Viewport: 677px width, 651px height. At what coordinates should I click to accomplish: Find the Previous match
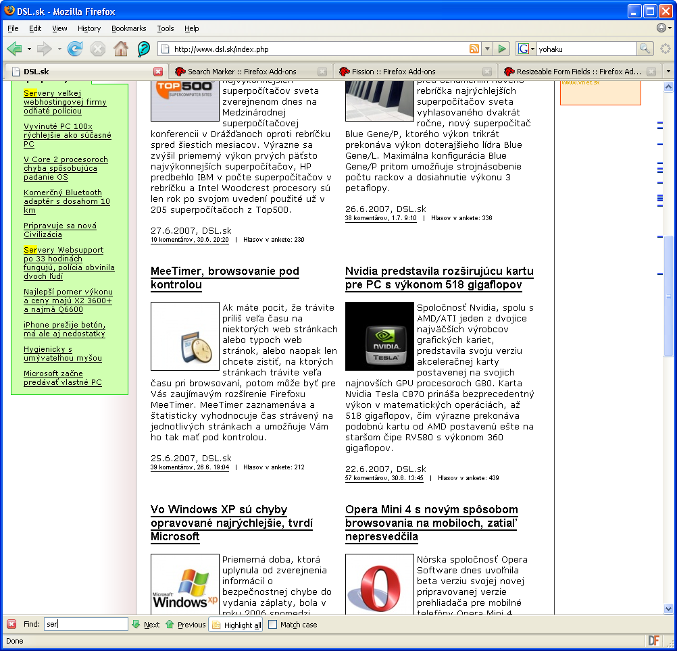[186, 624]
